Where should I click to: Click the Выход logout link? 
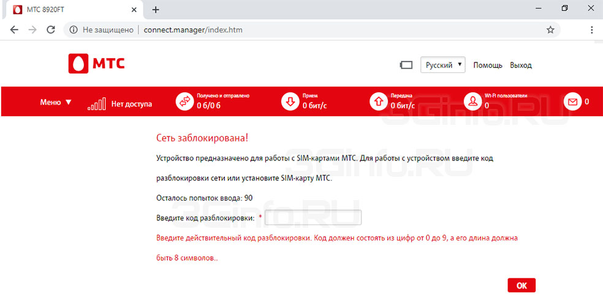(x=521, y=65)
